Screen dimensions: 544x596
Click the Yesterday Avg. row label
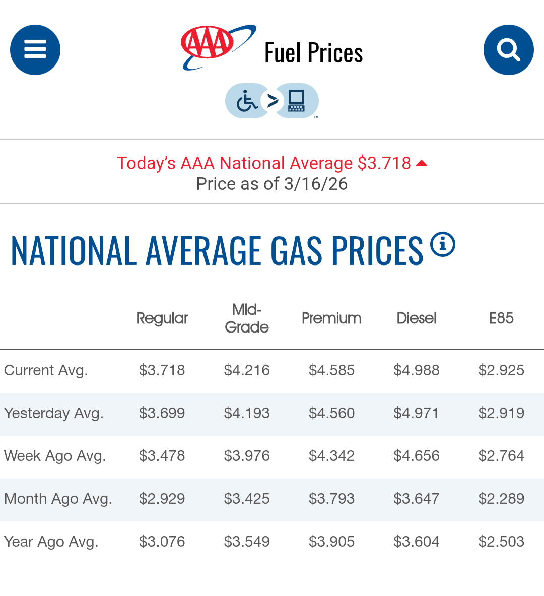[54, 413]
